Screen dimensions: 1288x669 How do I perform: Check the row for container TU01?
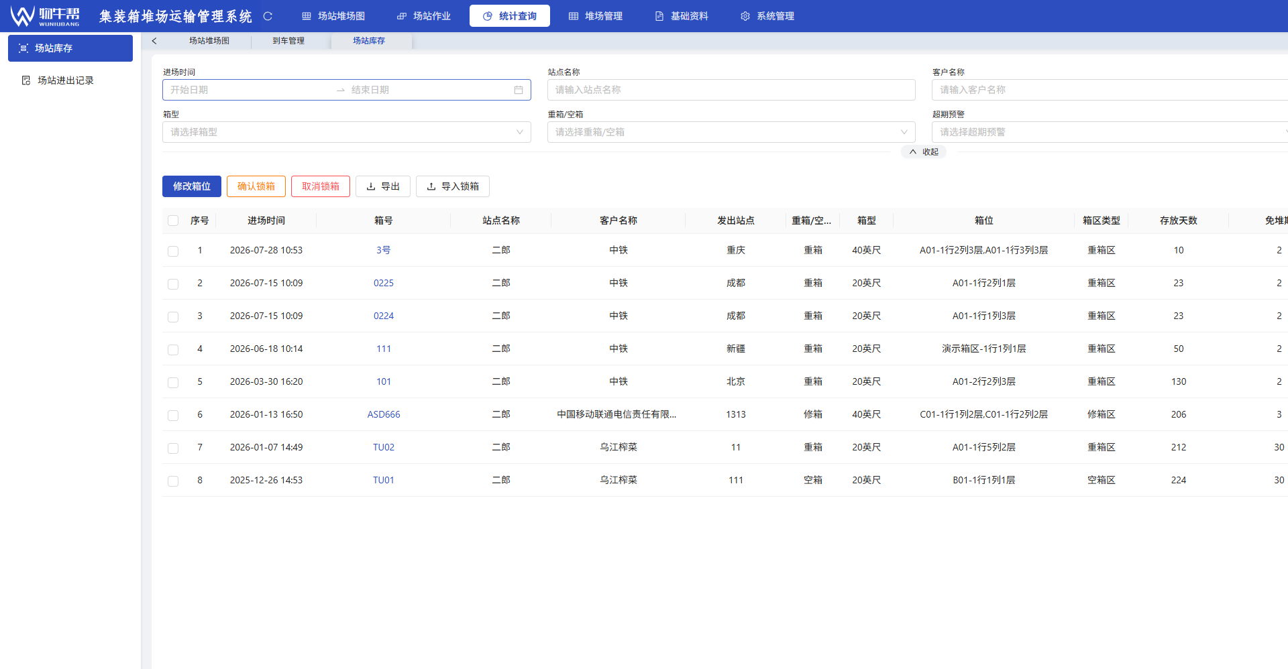coord(173,481)
